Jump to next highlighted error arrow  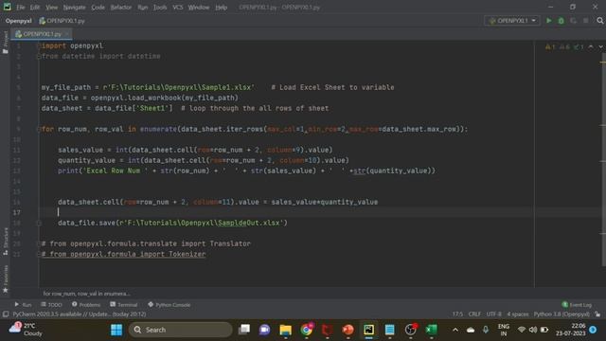tap(600, 46)
